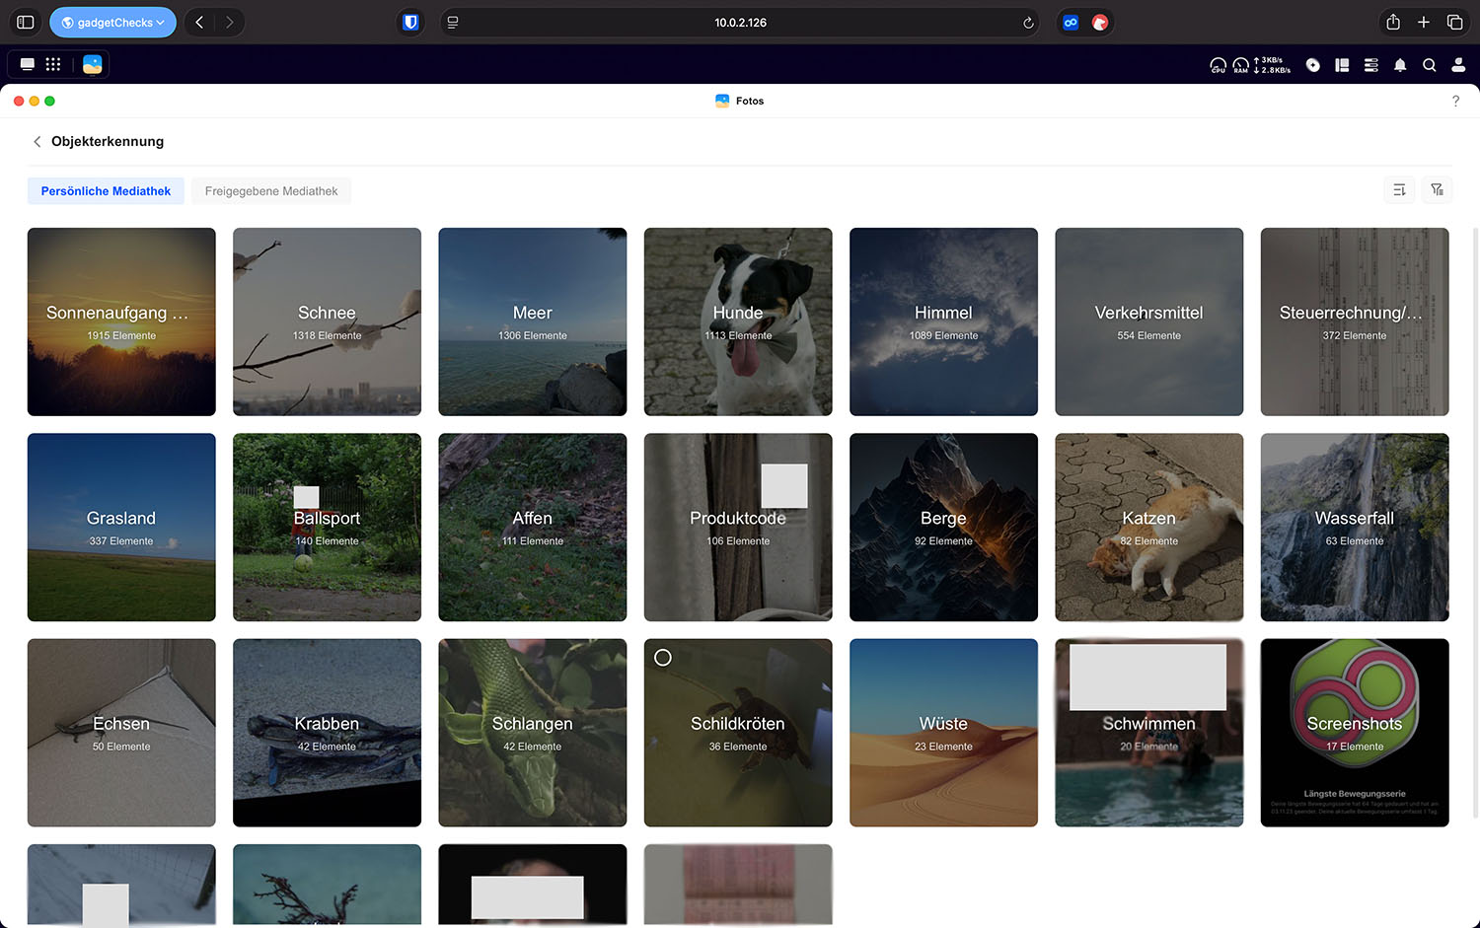
Task: Open the notifications bell
Action: click(x=1399, y=65)
